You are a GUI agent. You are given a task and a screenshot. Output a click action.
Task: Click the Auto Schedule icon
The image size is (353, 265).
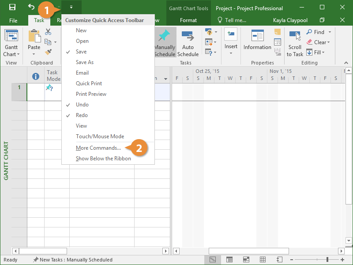188,36
